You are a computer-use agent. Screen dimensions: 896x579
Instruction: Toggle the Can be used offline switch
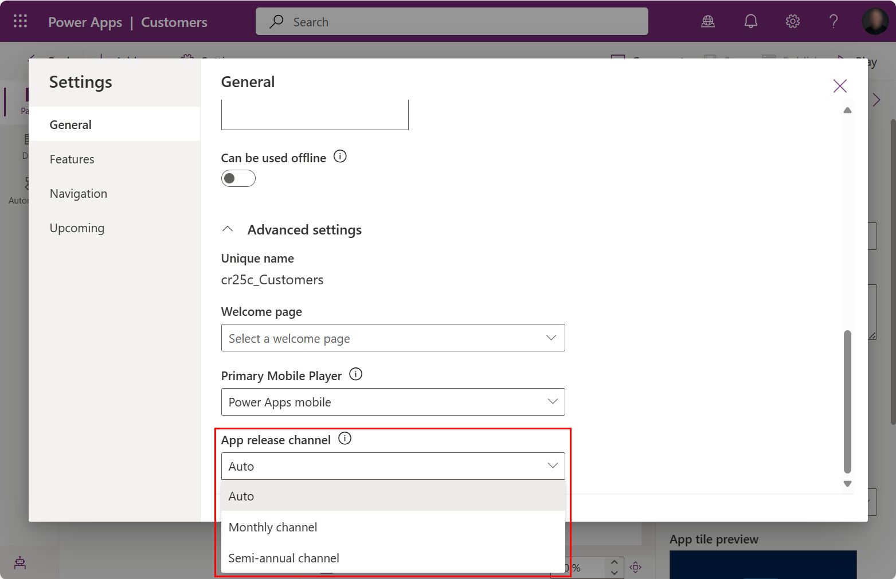coord(238,178)
